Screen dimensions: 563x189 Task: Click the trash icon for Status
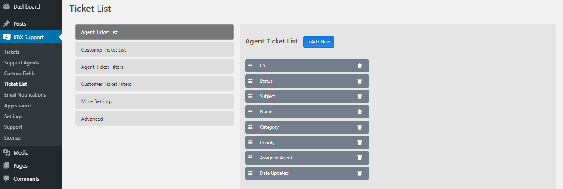coord(360,81)
